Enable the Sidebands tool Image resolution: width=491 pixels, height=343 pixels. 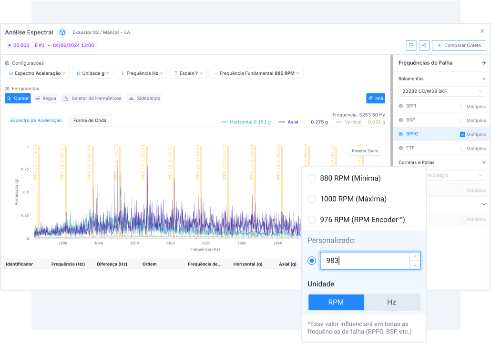pyautogui.click(x=144, y=98)
